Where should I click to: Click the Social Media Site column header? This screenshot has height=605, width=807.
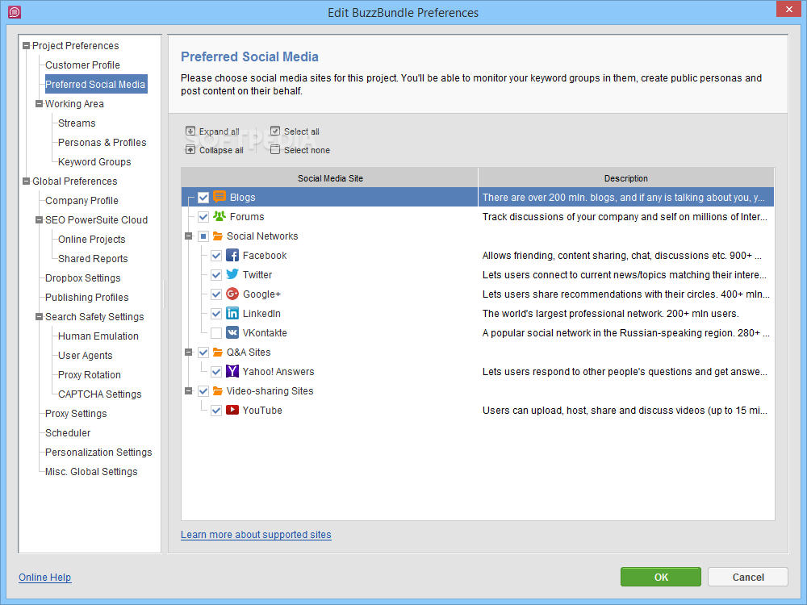tap(330, 178)
